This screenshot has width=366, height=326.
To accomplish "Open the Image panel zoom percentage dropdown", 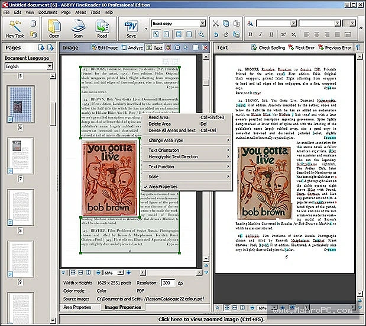I will (121, 273).
